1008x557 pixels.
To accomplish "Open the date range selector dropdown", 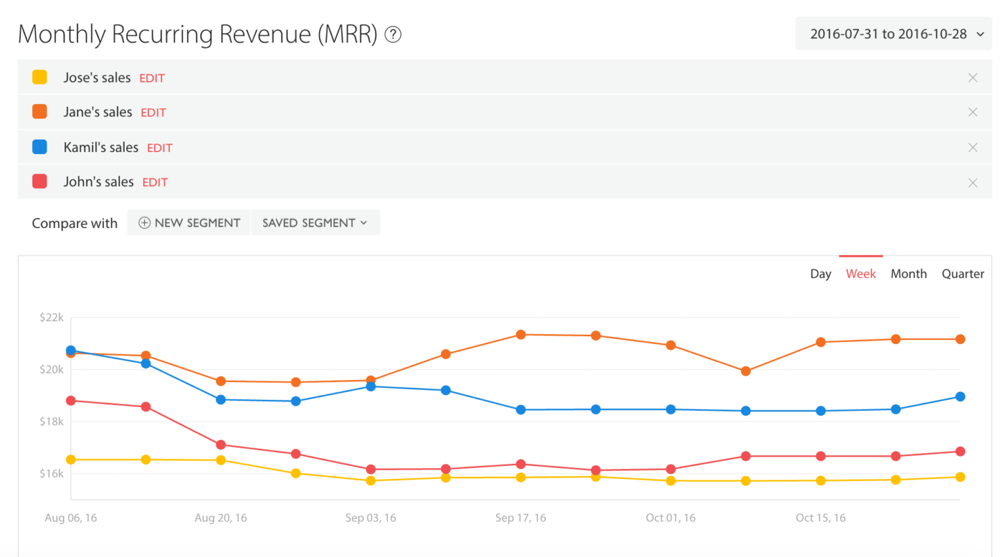I will pos(893,33).
